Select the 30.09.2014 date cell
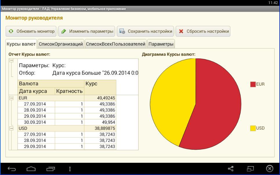The image size is (280, 175). tap(36, 122)
